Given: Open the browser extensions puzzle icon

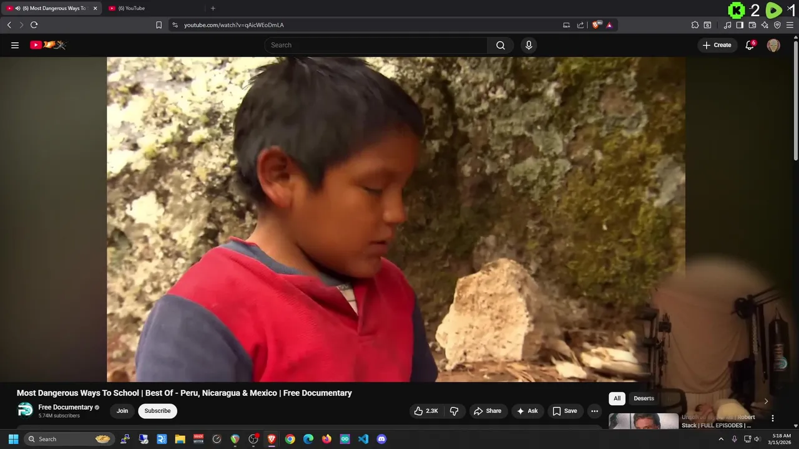Looking at the screenshot, I should pyautogui.click(x=695, y=25).
